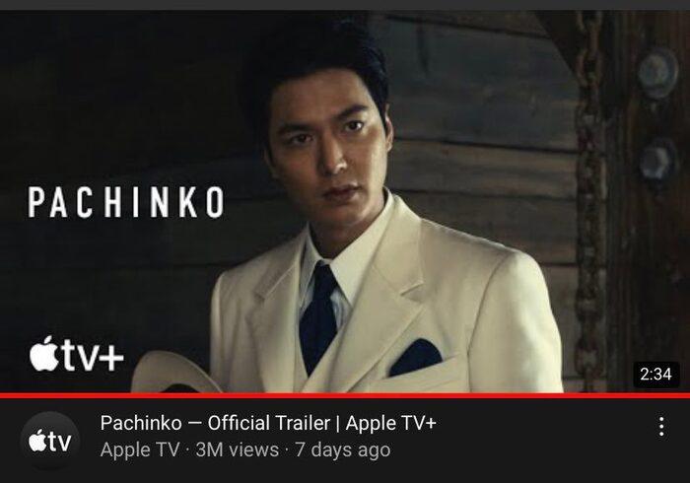The image size is (690, 483).
Task: Open the Pachinko Official Trailer title link
Action: click(268, 423)
